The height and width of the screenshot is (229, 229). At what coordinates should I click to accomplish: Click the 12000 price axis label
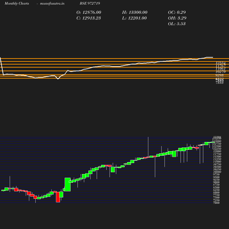[217, 151]
